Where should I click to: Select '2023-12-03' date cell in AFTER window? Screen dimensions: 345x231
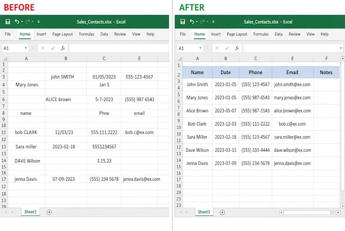click(226, 124)
